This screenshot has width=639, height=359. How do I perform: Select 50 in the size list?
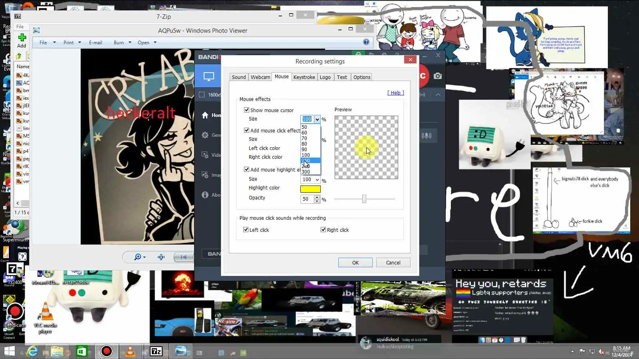tap(310, 127)
